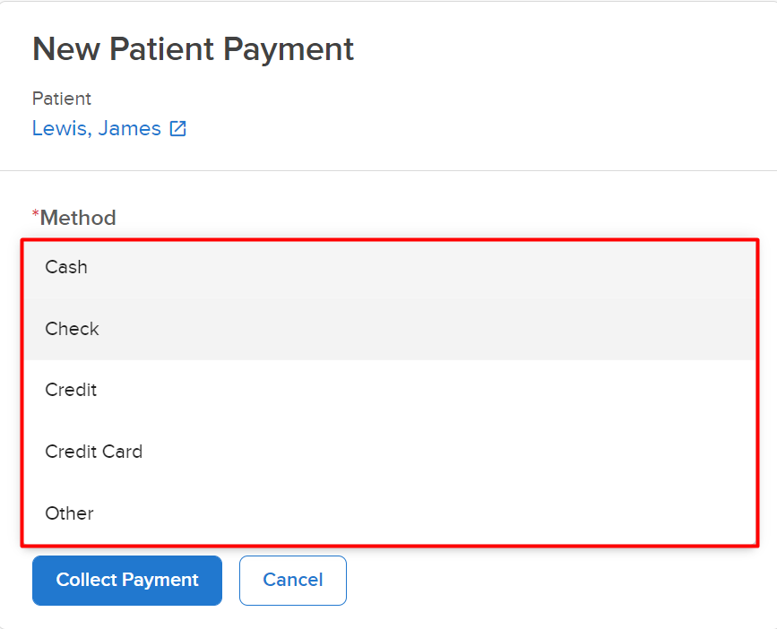This screenshot has height=629, width=777.
Task: Open the external link icon beside Lewis, James
Action: click(x=178, y=129)
